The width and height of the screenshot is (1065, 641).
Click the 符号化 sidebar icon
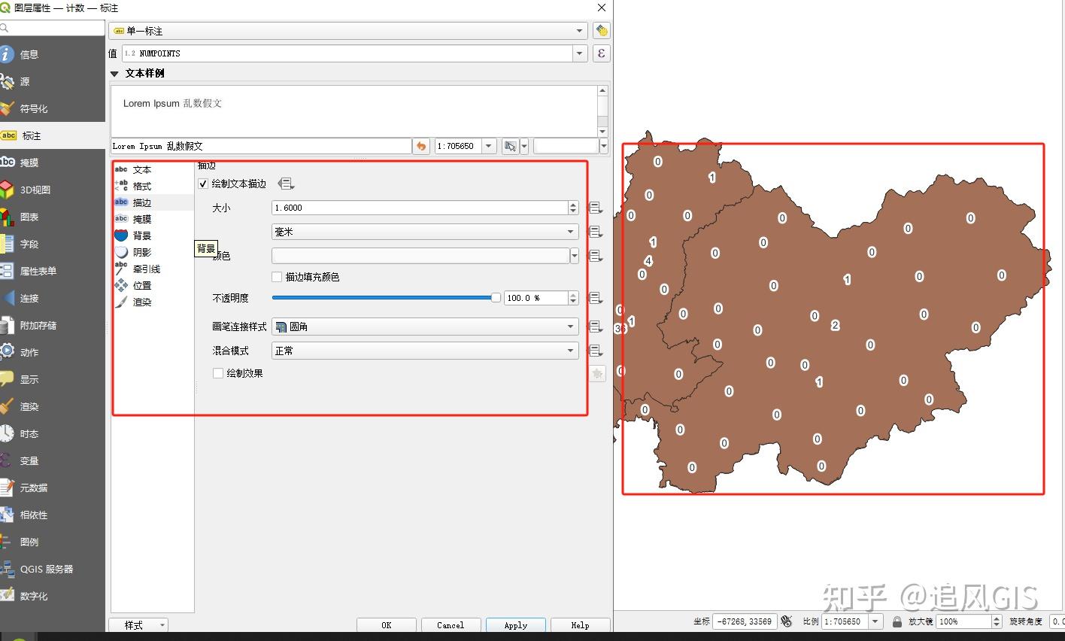(x=8, y=108)
